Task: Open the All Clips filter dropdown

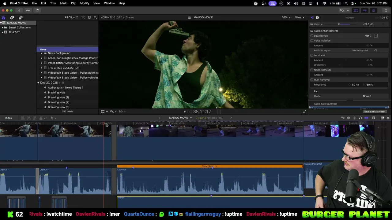Action: [71, 17]
